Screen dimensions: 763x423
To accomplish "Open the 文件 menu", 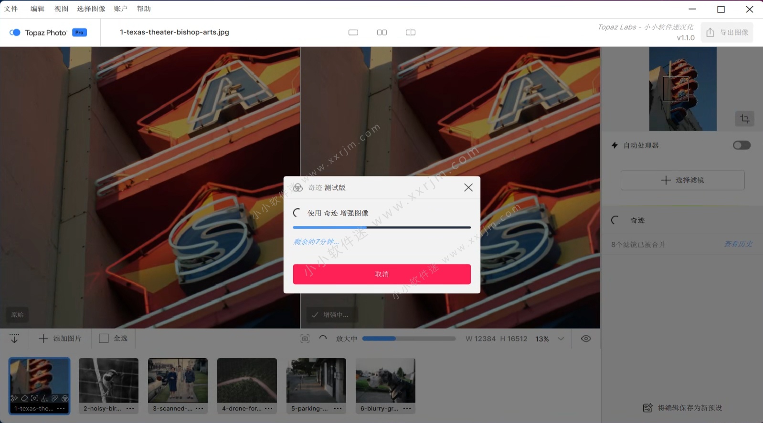I will pos(11,9).
